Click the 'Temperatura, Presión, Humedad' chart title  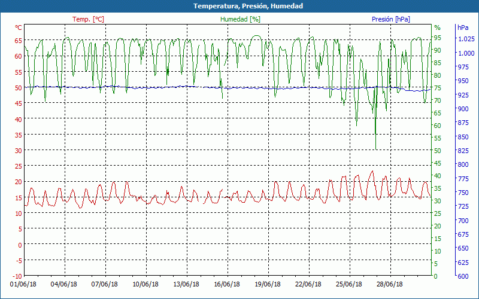[x=248, y=6]
